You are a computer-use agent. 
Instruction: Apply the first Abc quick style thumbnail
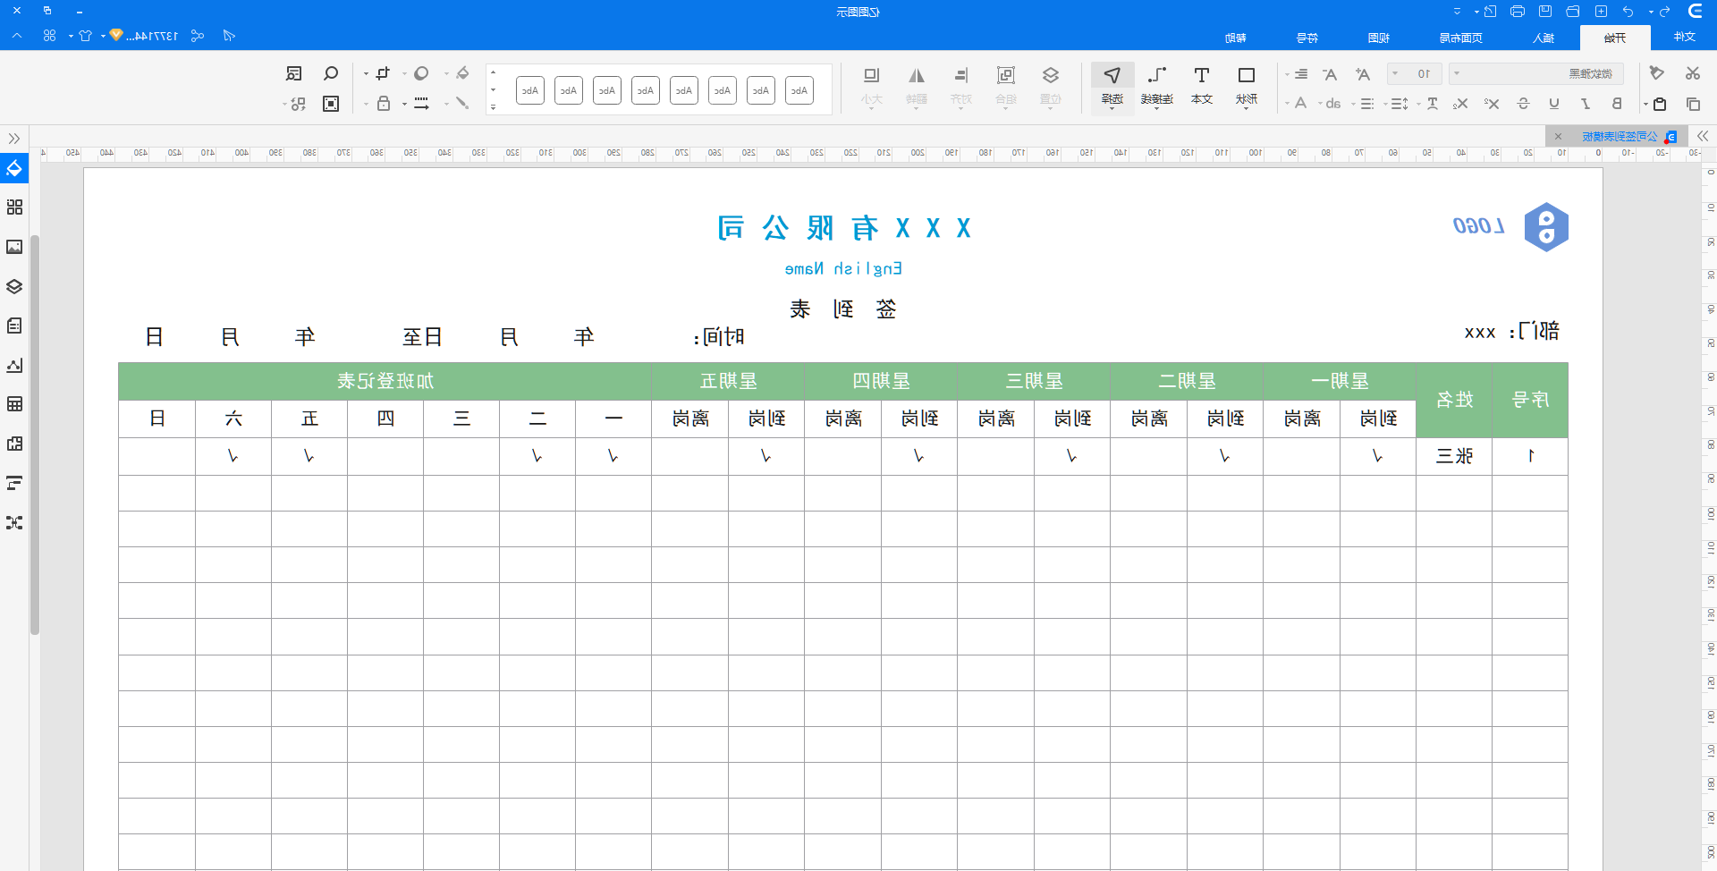(x=799, y=90)
